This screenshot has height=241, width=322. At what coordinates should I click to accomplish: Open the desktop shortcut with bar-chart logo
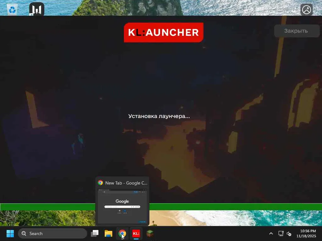pos(37,9)
